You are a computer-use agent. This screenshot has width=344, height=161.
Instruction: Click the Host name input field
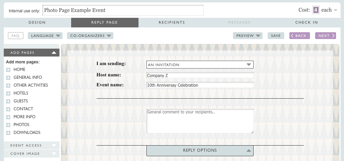(200, 76)
